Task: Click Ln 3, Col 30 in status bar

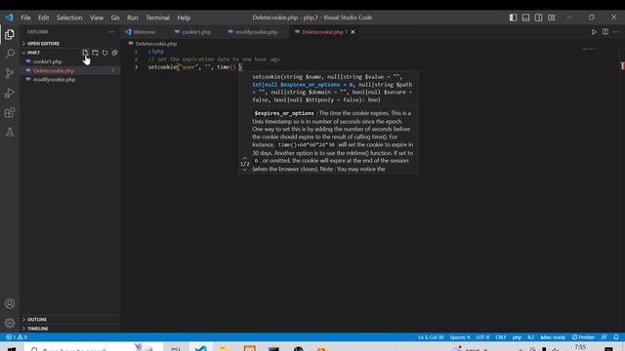Action: (431, 337)
